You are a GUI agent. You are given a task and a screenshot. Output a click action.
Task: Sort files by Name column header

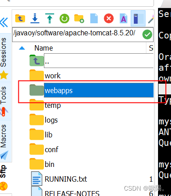click(x=43, y=48)
